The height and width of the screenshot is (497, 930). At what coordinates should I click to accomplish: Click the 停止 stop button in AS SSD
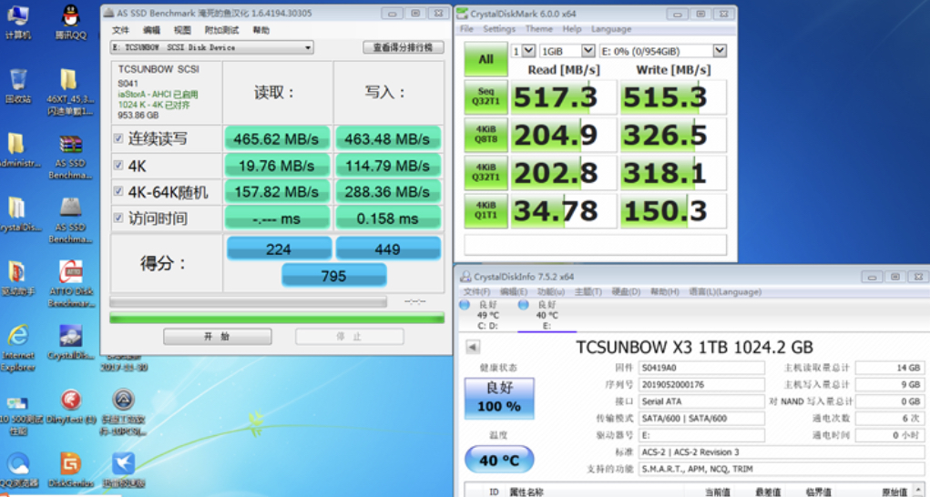(x=350, y=337)
